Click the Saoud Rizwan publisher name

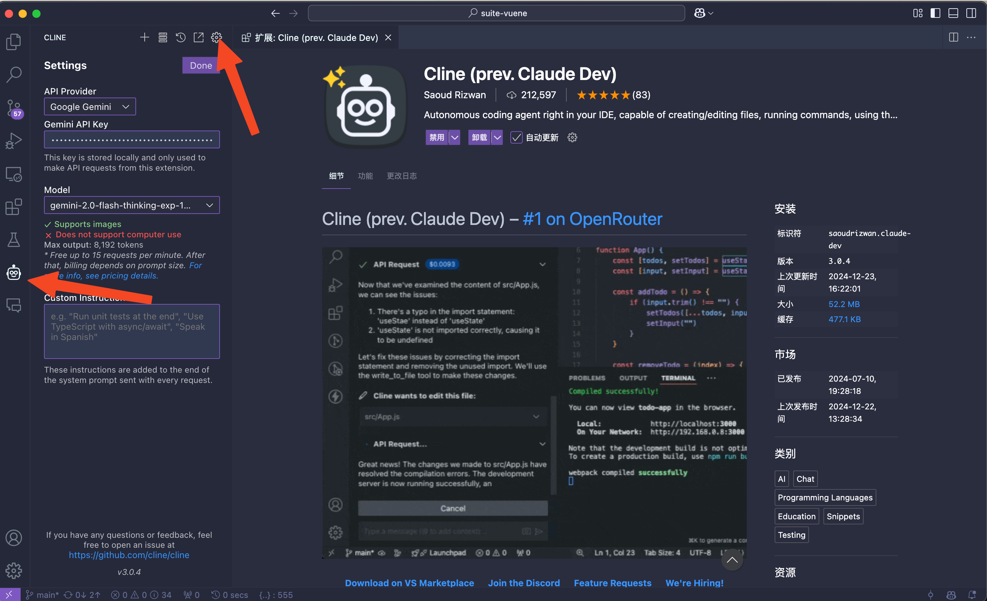(x=455, y=95)
